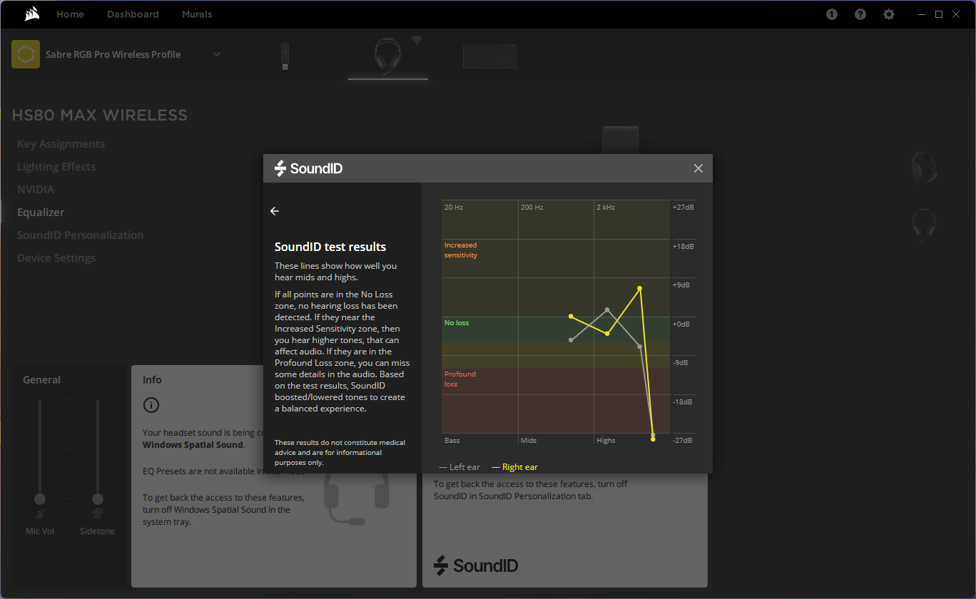Open Device Settings in the sidebar
The height and width of the screenshot is (599, 976).
point(56,258)
